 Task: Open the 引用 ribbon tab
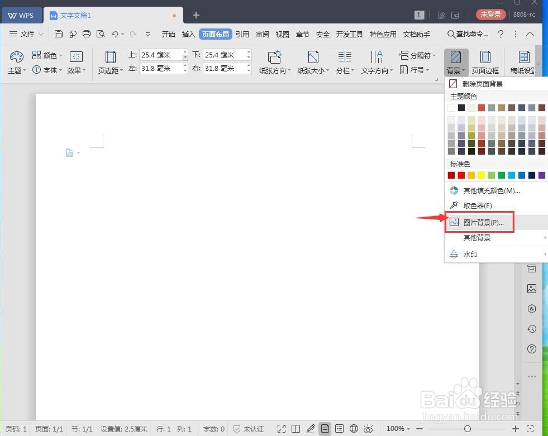tap(242, 34)
